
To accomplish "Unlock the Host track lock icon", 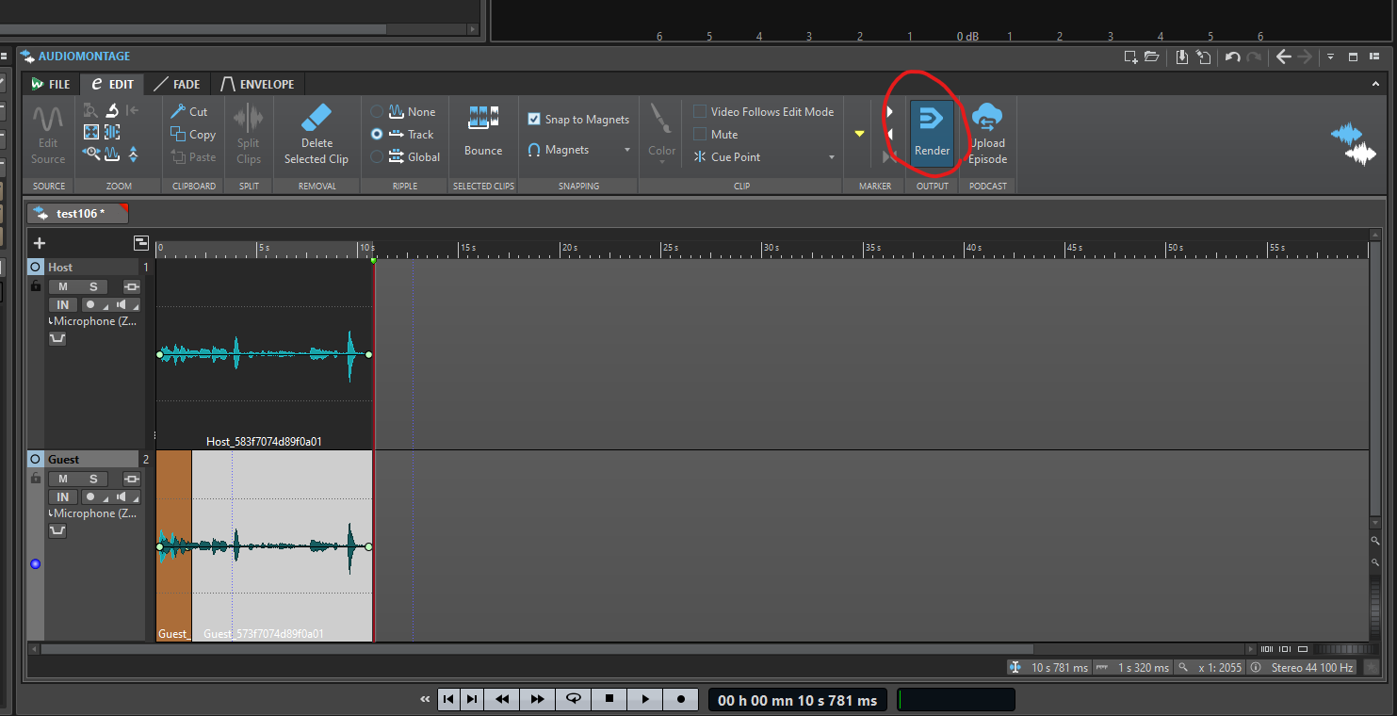I will (x=36, y=285).
